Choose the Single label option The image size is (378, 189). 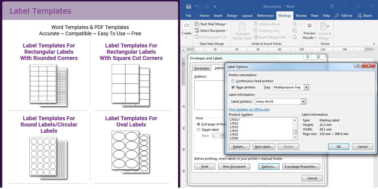click(199, 130)
